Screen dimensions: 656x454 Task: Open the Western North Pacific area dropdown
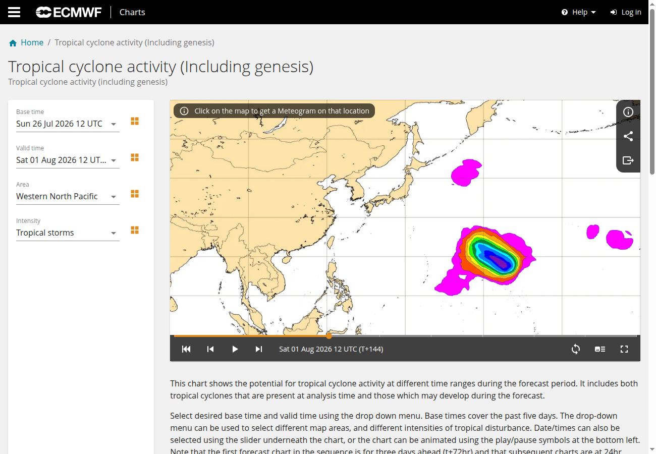click(x=68, y=196)
